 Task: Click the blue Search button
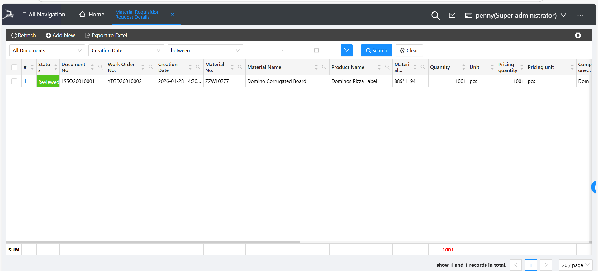point(376,50)
